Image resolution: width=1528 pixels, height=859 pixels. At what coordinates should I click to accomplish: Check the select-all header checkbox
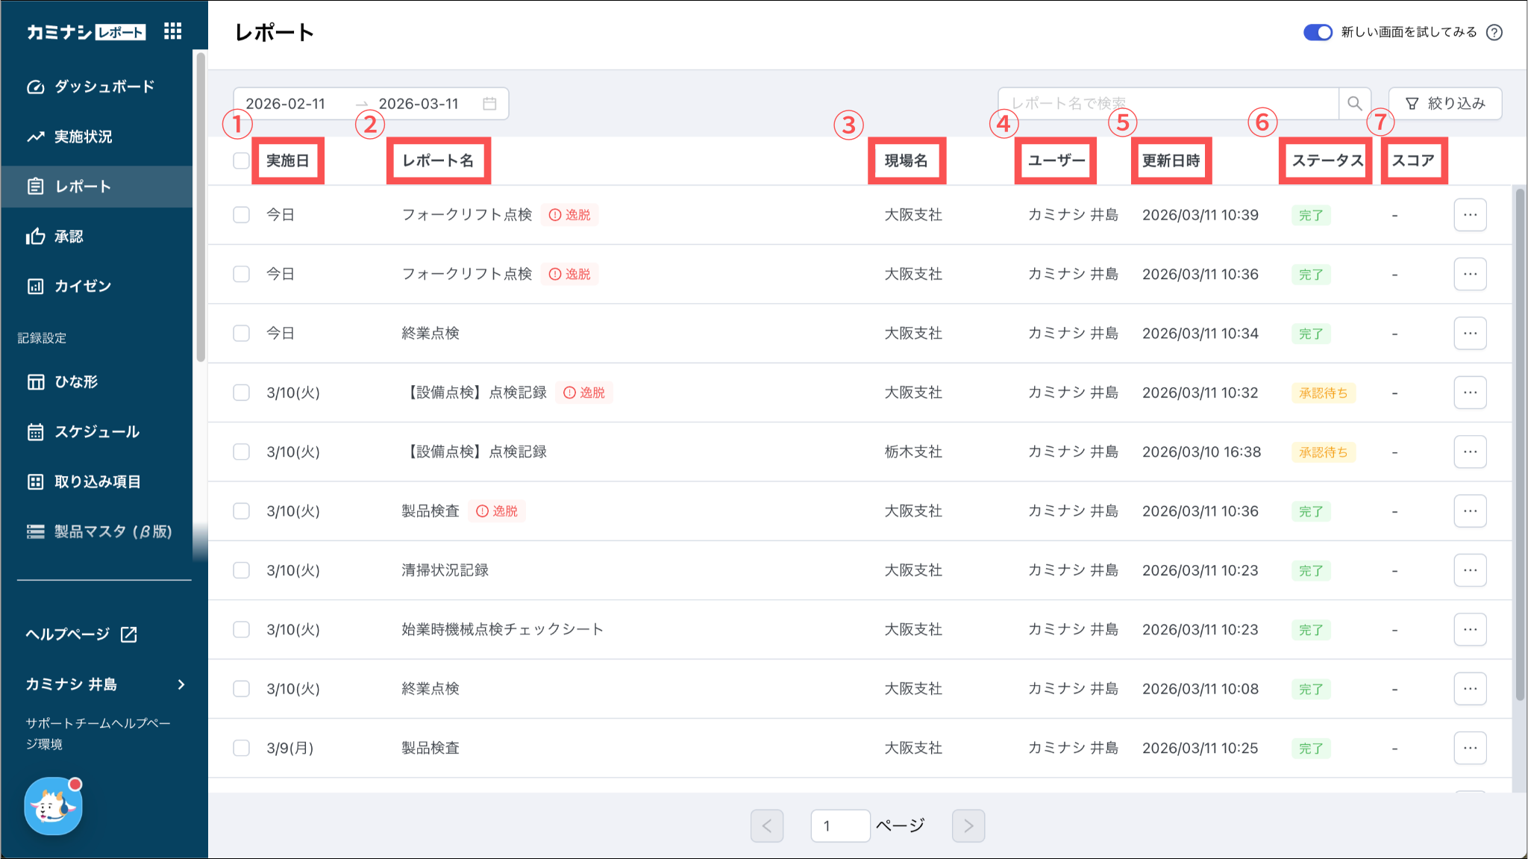pyautogui.click(x=241, y=160)
